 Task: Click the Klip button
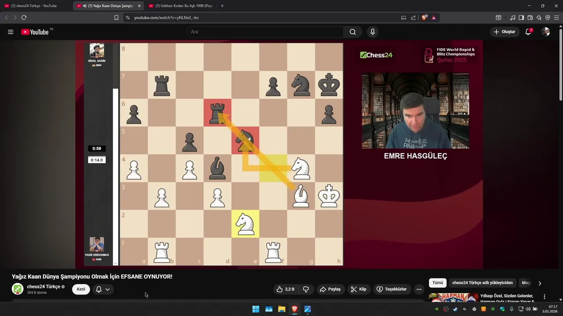(359, 289)
